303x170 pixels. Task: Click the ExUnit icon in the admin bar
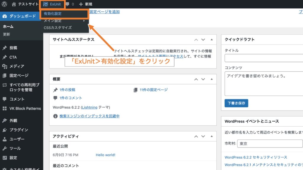(x=46, y=4)
